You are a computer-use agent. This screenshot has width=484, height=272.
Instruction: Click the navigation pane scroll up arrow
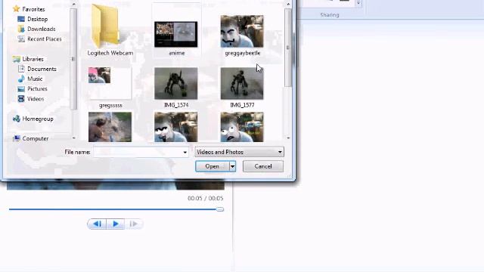tap(73, 4)
